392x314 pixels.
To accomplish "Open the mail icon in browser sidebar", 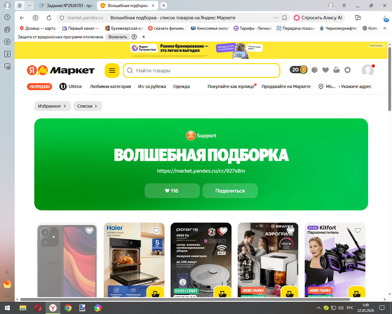I will 7,284.
